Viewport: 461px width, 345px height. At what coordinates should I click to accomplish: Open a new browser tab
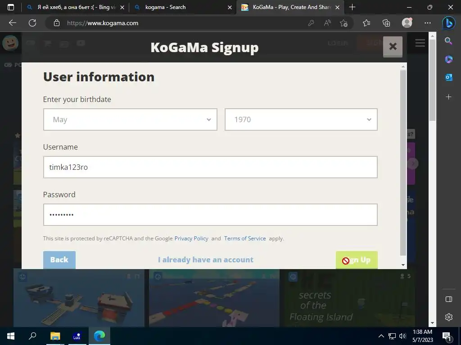[x=352, y=7]
